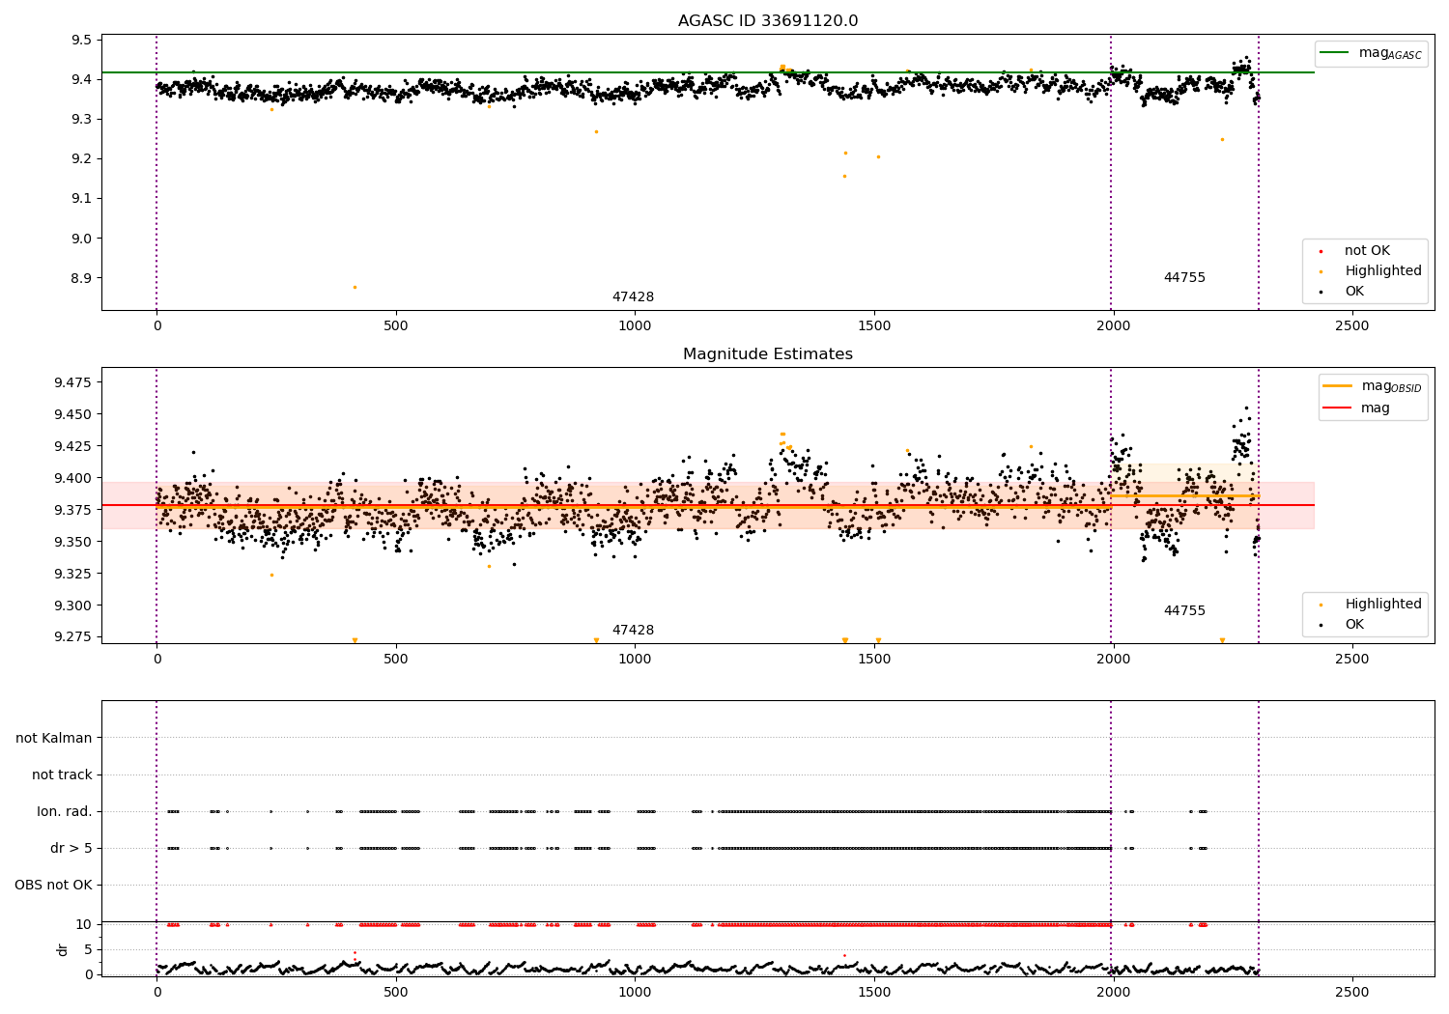Viewport: 1449px width, 1014px height.
Task: Click the 'not track' axis label
Action: click(x=62, y=775)
